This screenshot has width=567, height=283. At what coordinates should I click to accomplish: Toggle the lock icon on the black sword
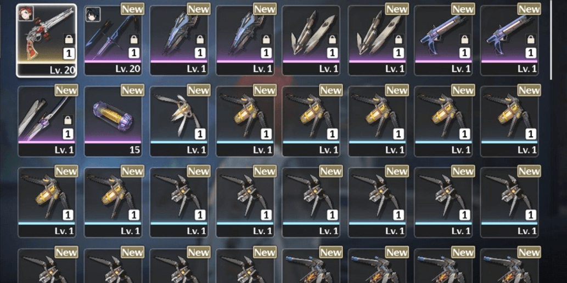coord(134,39)
